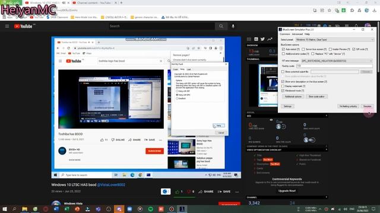Open Excel from the taskbar
The width and height of the screenshot is (380, 213).
tap(66, 209)
